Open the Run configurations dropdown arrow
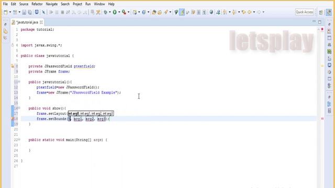This screenshot has height=188, width=335. [x=119, y=12]
